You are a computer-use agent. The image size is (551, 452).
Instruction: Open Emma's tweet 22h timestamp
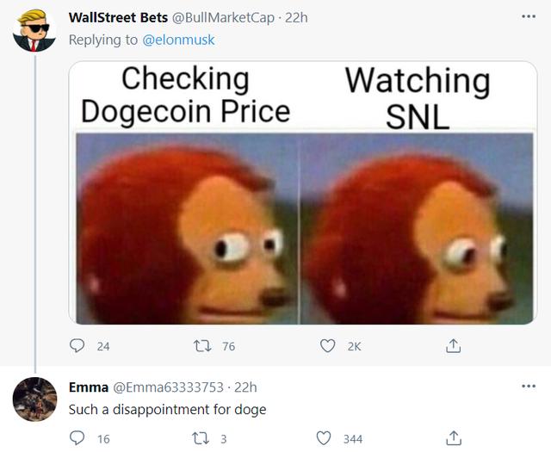click(245, 387)
